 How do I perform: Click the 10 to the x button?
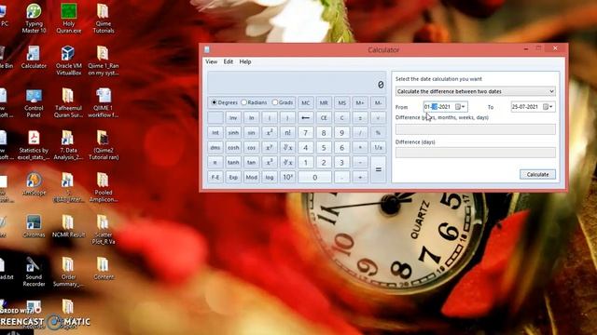[x=287, y=178]
